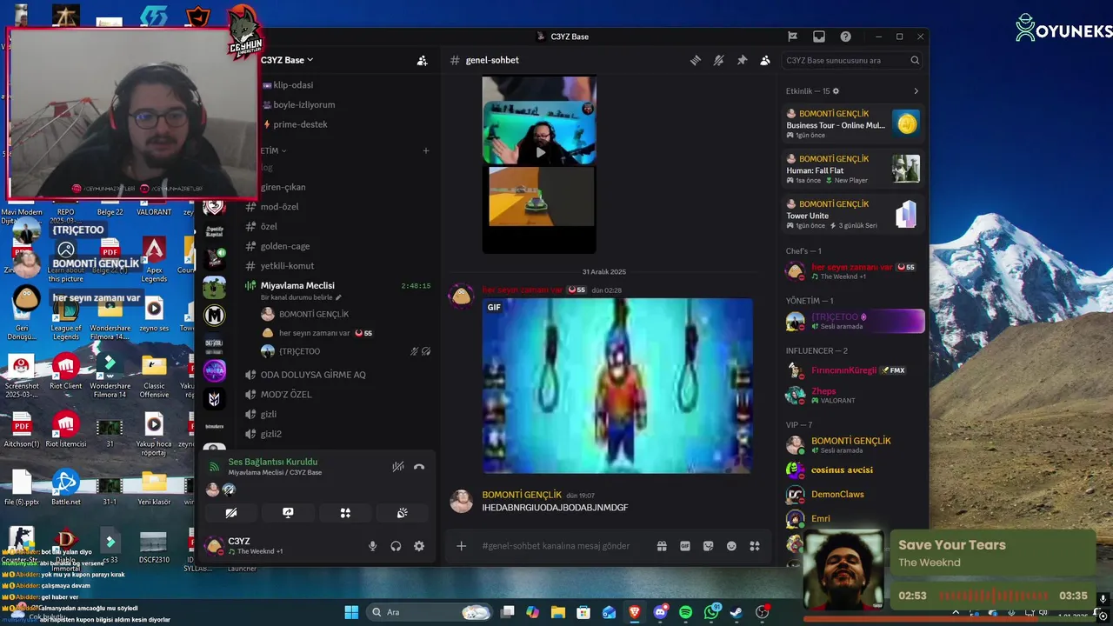Start screen share from voice panel
Screen dimensions: 1113x626
(x=288, y=513)
